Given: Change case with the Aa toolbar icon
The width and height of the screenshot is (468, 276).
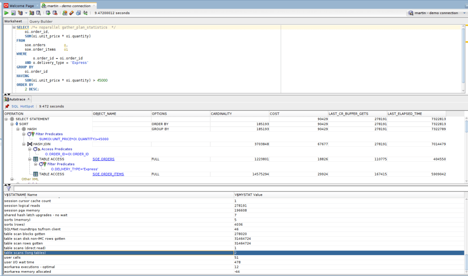Looking at the screenshot, I should click(x=85, y=13).
